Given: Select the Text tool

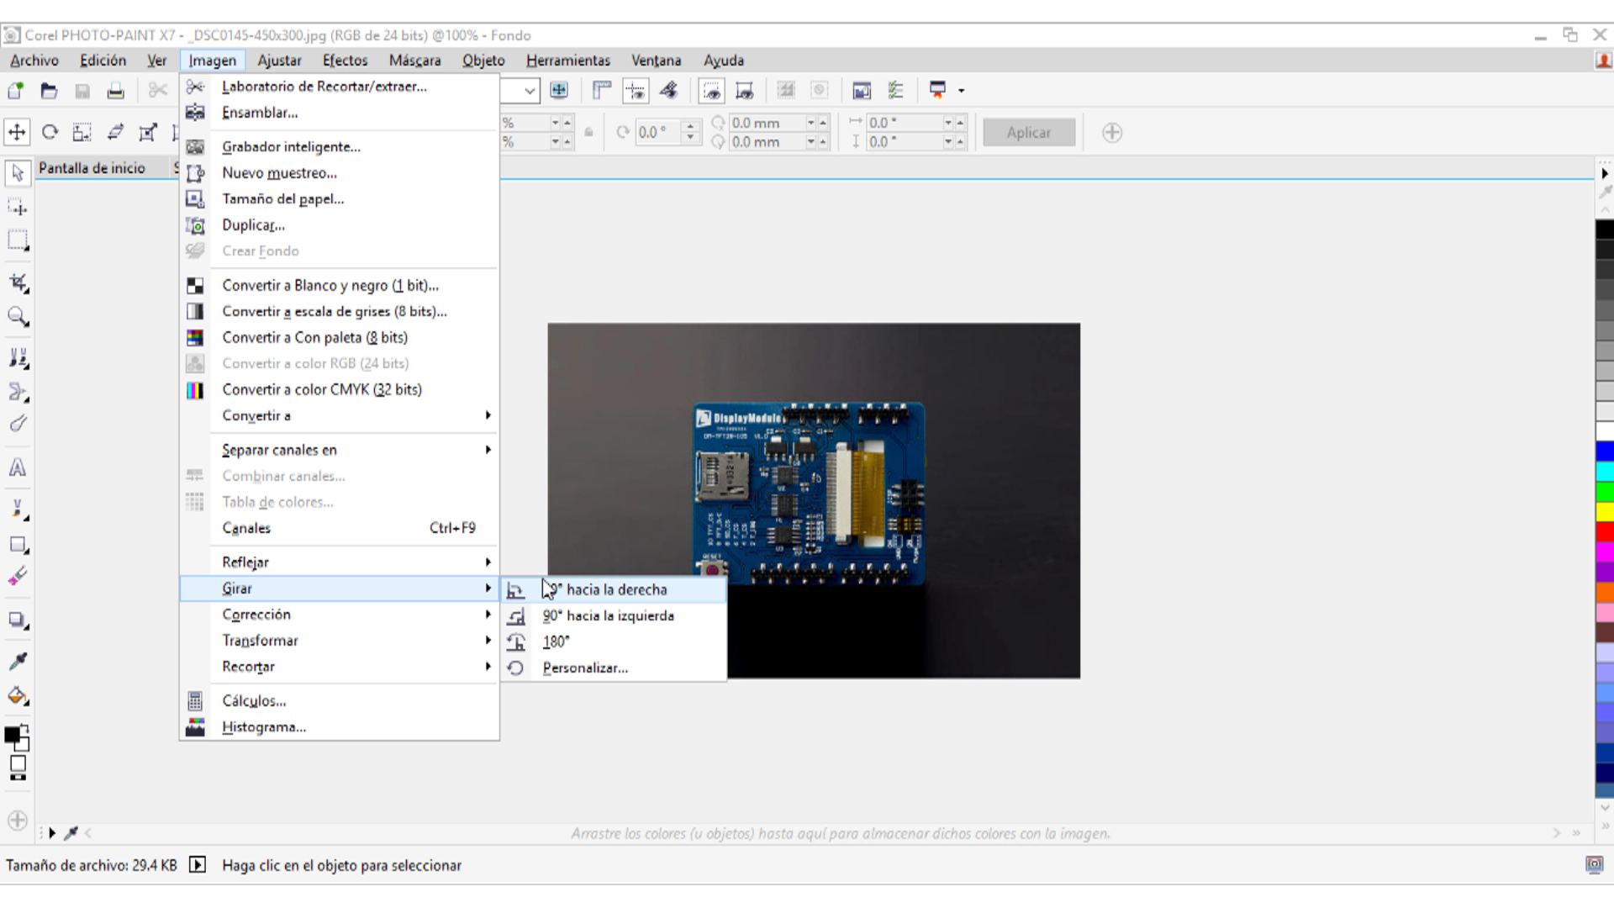Looking at the screenshot, I should (18, 467).
